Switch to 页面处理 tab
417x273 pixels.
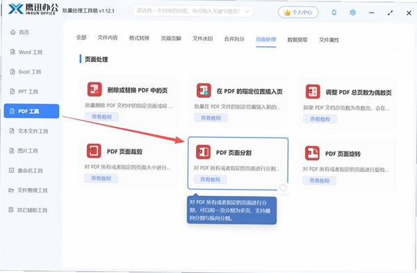pos(266,40)
